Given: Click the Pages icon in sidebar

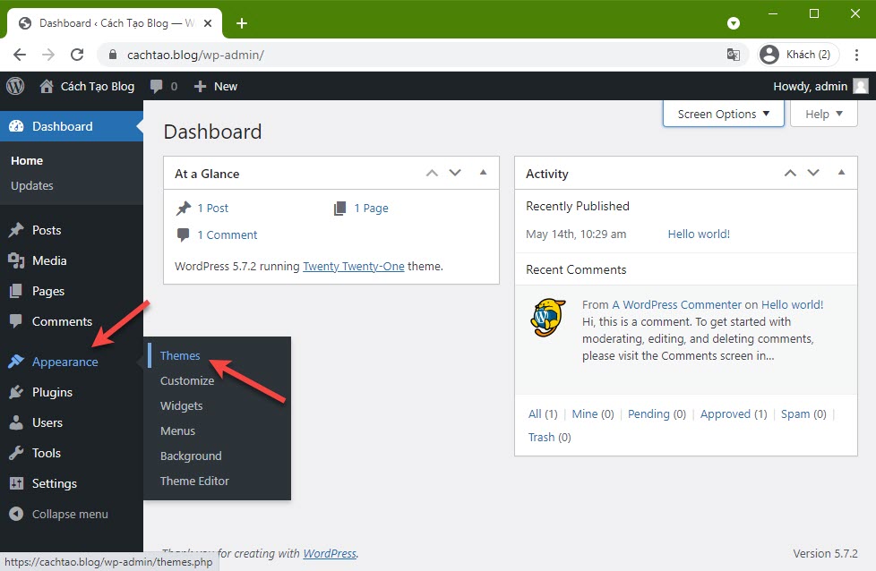Looking at the screenshot, I should [x=16, y=291].
